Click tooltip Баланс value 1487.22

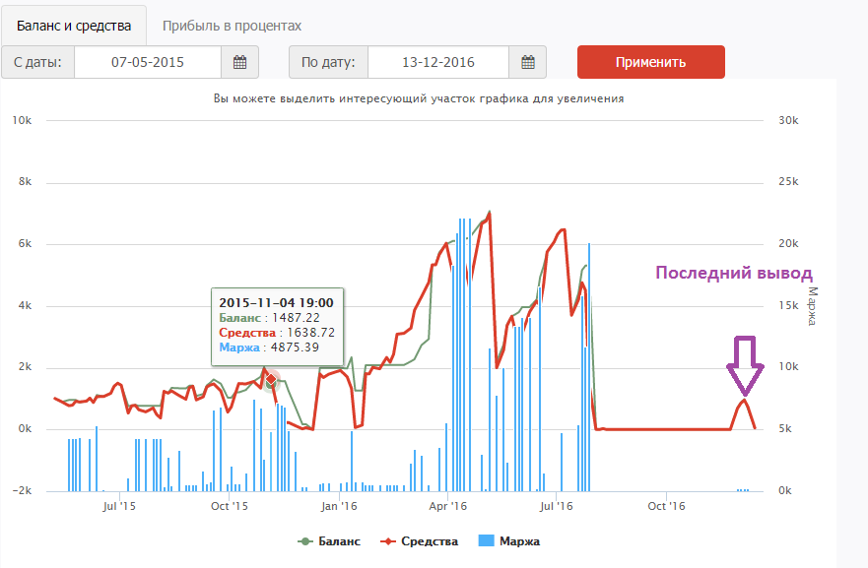click(x=296, y=318)
